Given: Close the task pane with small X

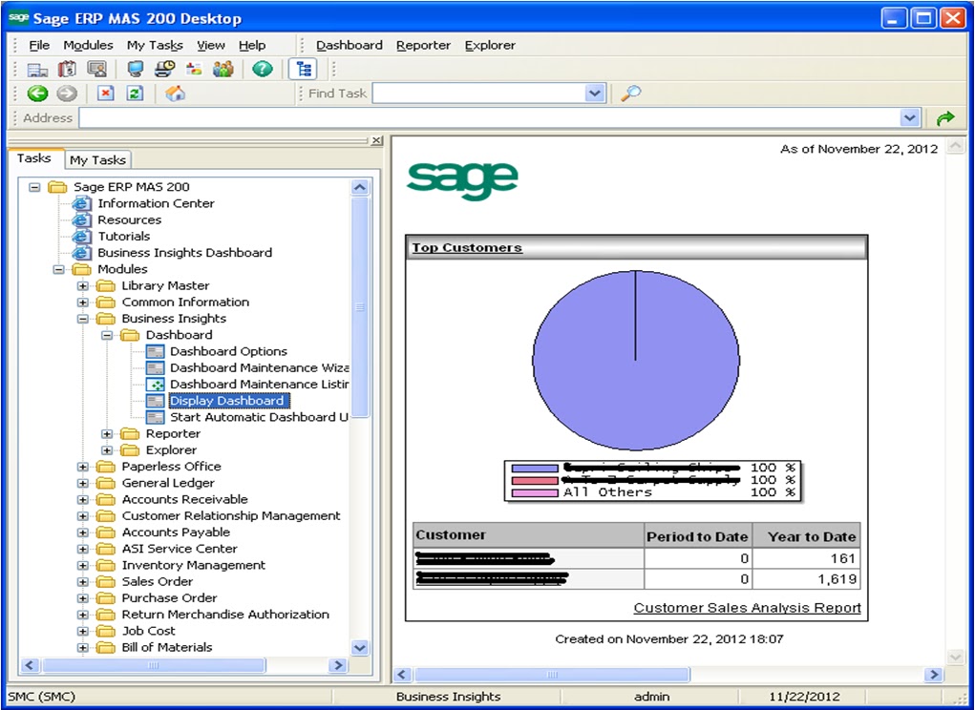Looking at the screenshot, I should [376, 140].
